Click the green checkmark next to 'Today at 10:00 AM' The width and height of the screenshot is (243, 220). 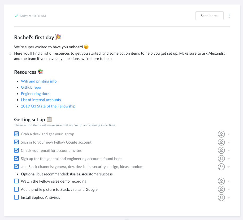(16, 16)
